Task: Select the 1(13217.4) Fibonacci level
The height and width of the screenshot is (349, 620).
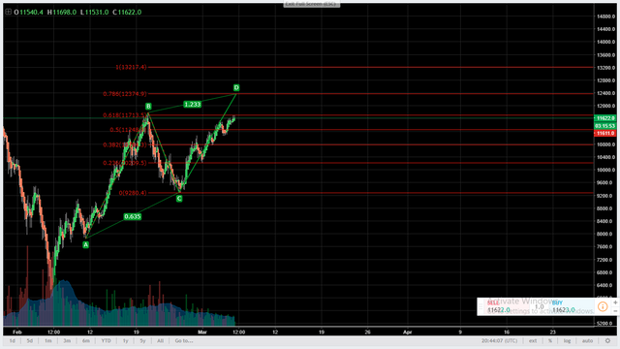Action: pos(132,67)
